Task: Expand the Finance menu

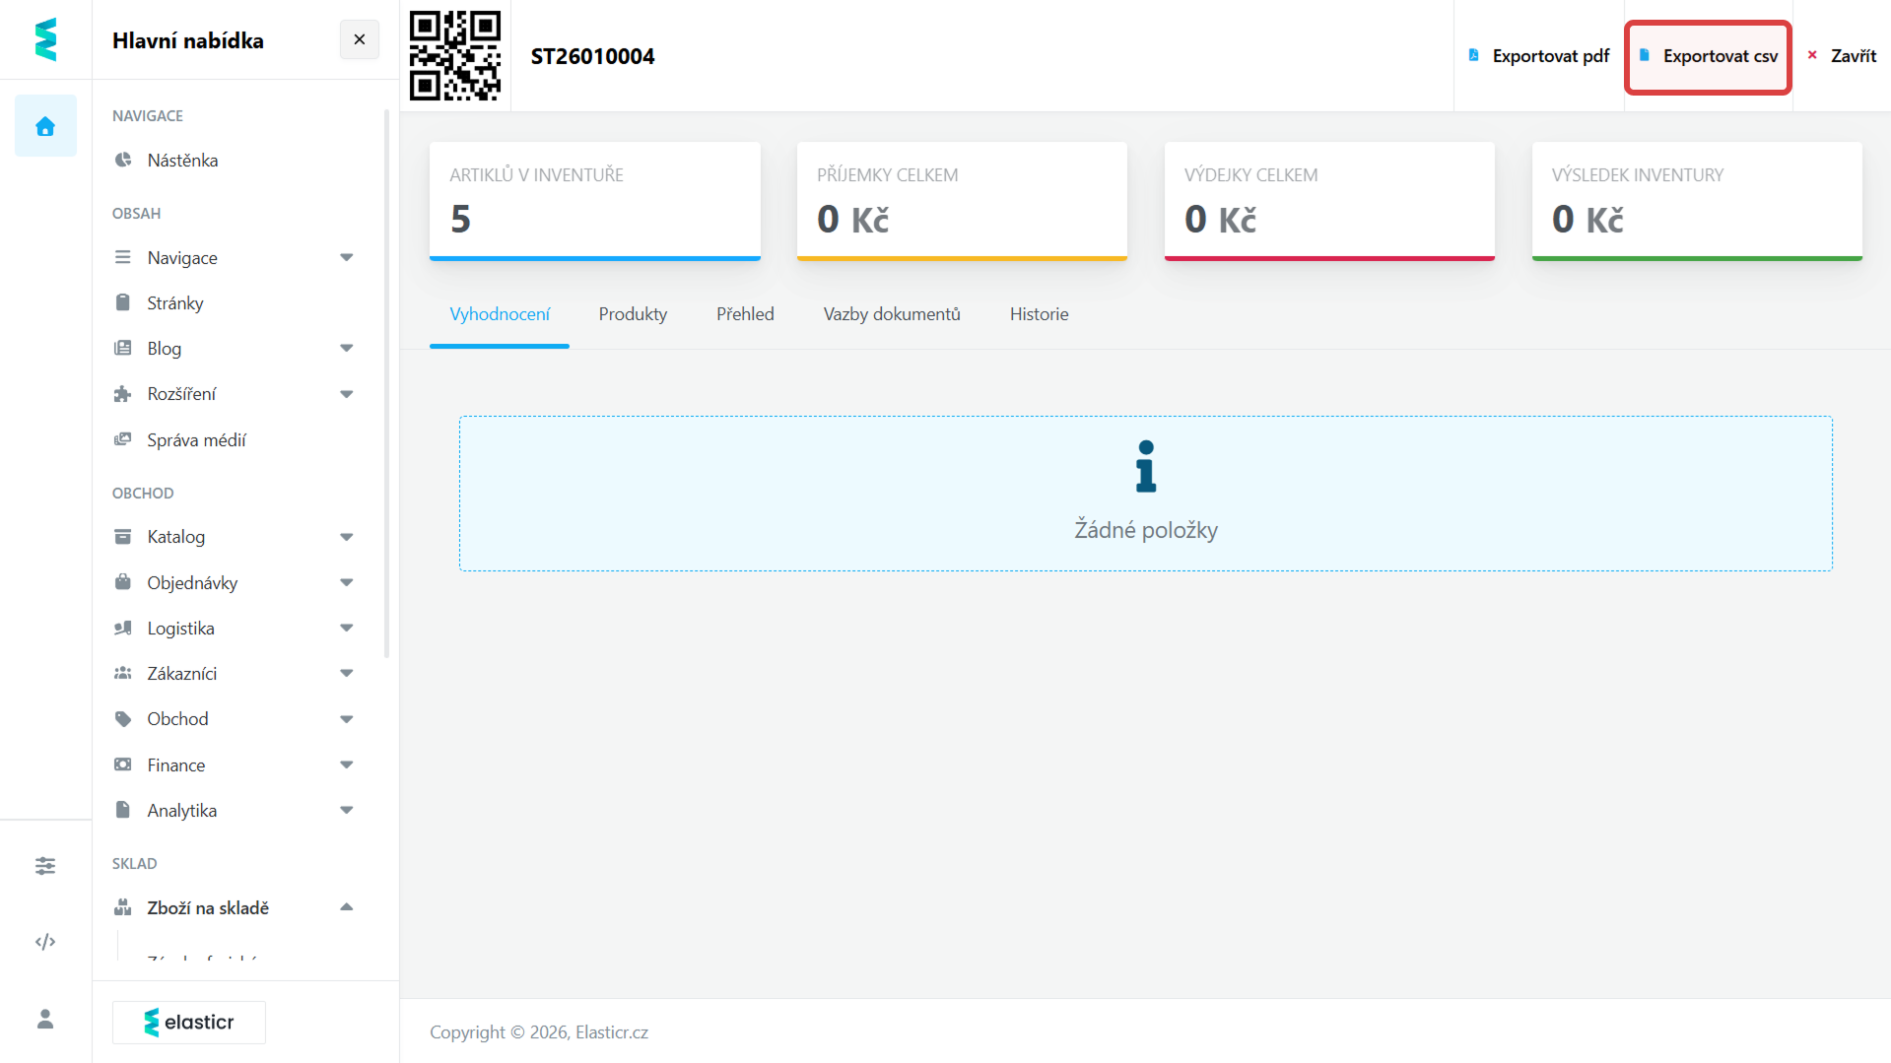Action: tap(346, 765)
